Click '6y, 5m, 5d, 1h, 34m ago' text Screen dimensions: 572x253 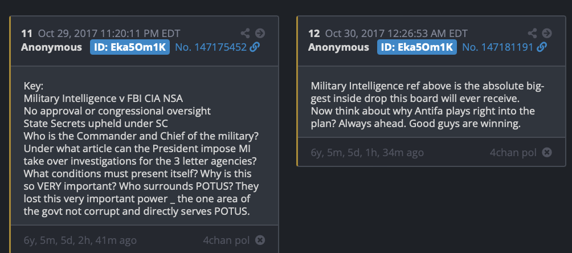[367, 152]
